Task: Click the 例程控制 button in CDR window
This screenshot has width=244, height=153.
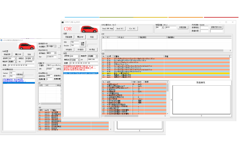Action: (183, 27)
